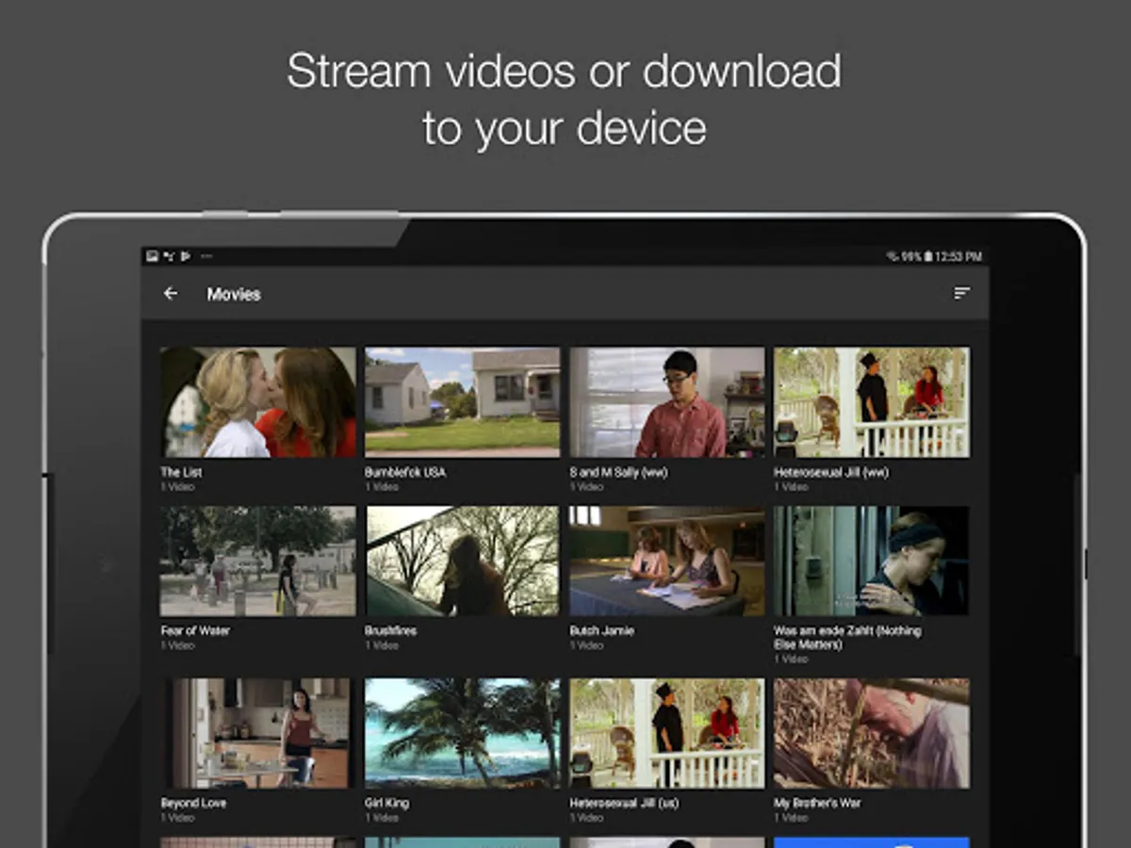
Task: Select the title text 'Fear of Water'
Action: (x=195, y=630)
